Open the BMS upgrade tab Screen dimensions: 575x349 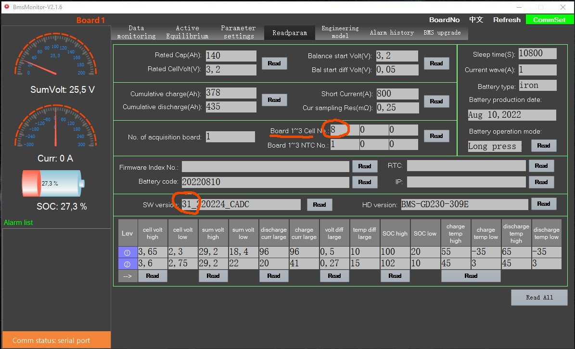point(442,33)
